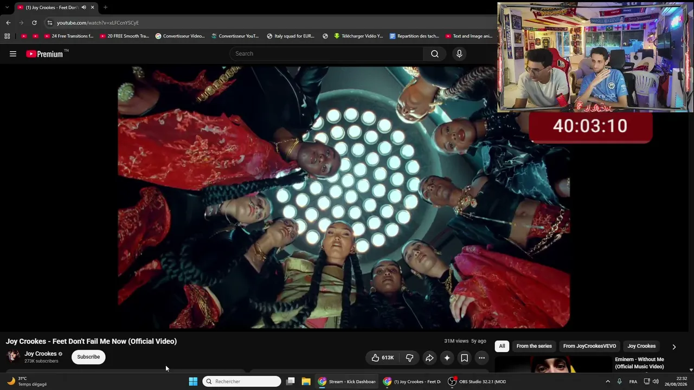Image resolution: width=694 pixels, height=390 pixels.
Task: Click the search magnifier button
Action: pos(435,54)
